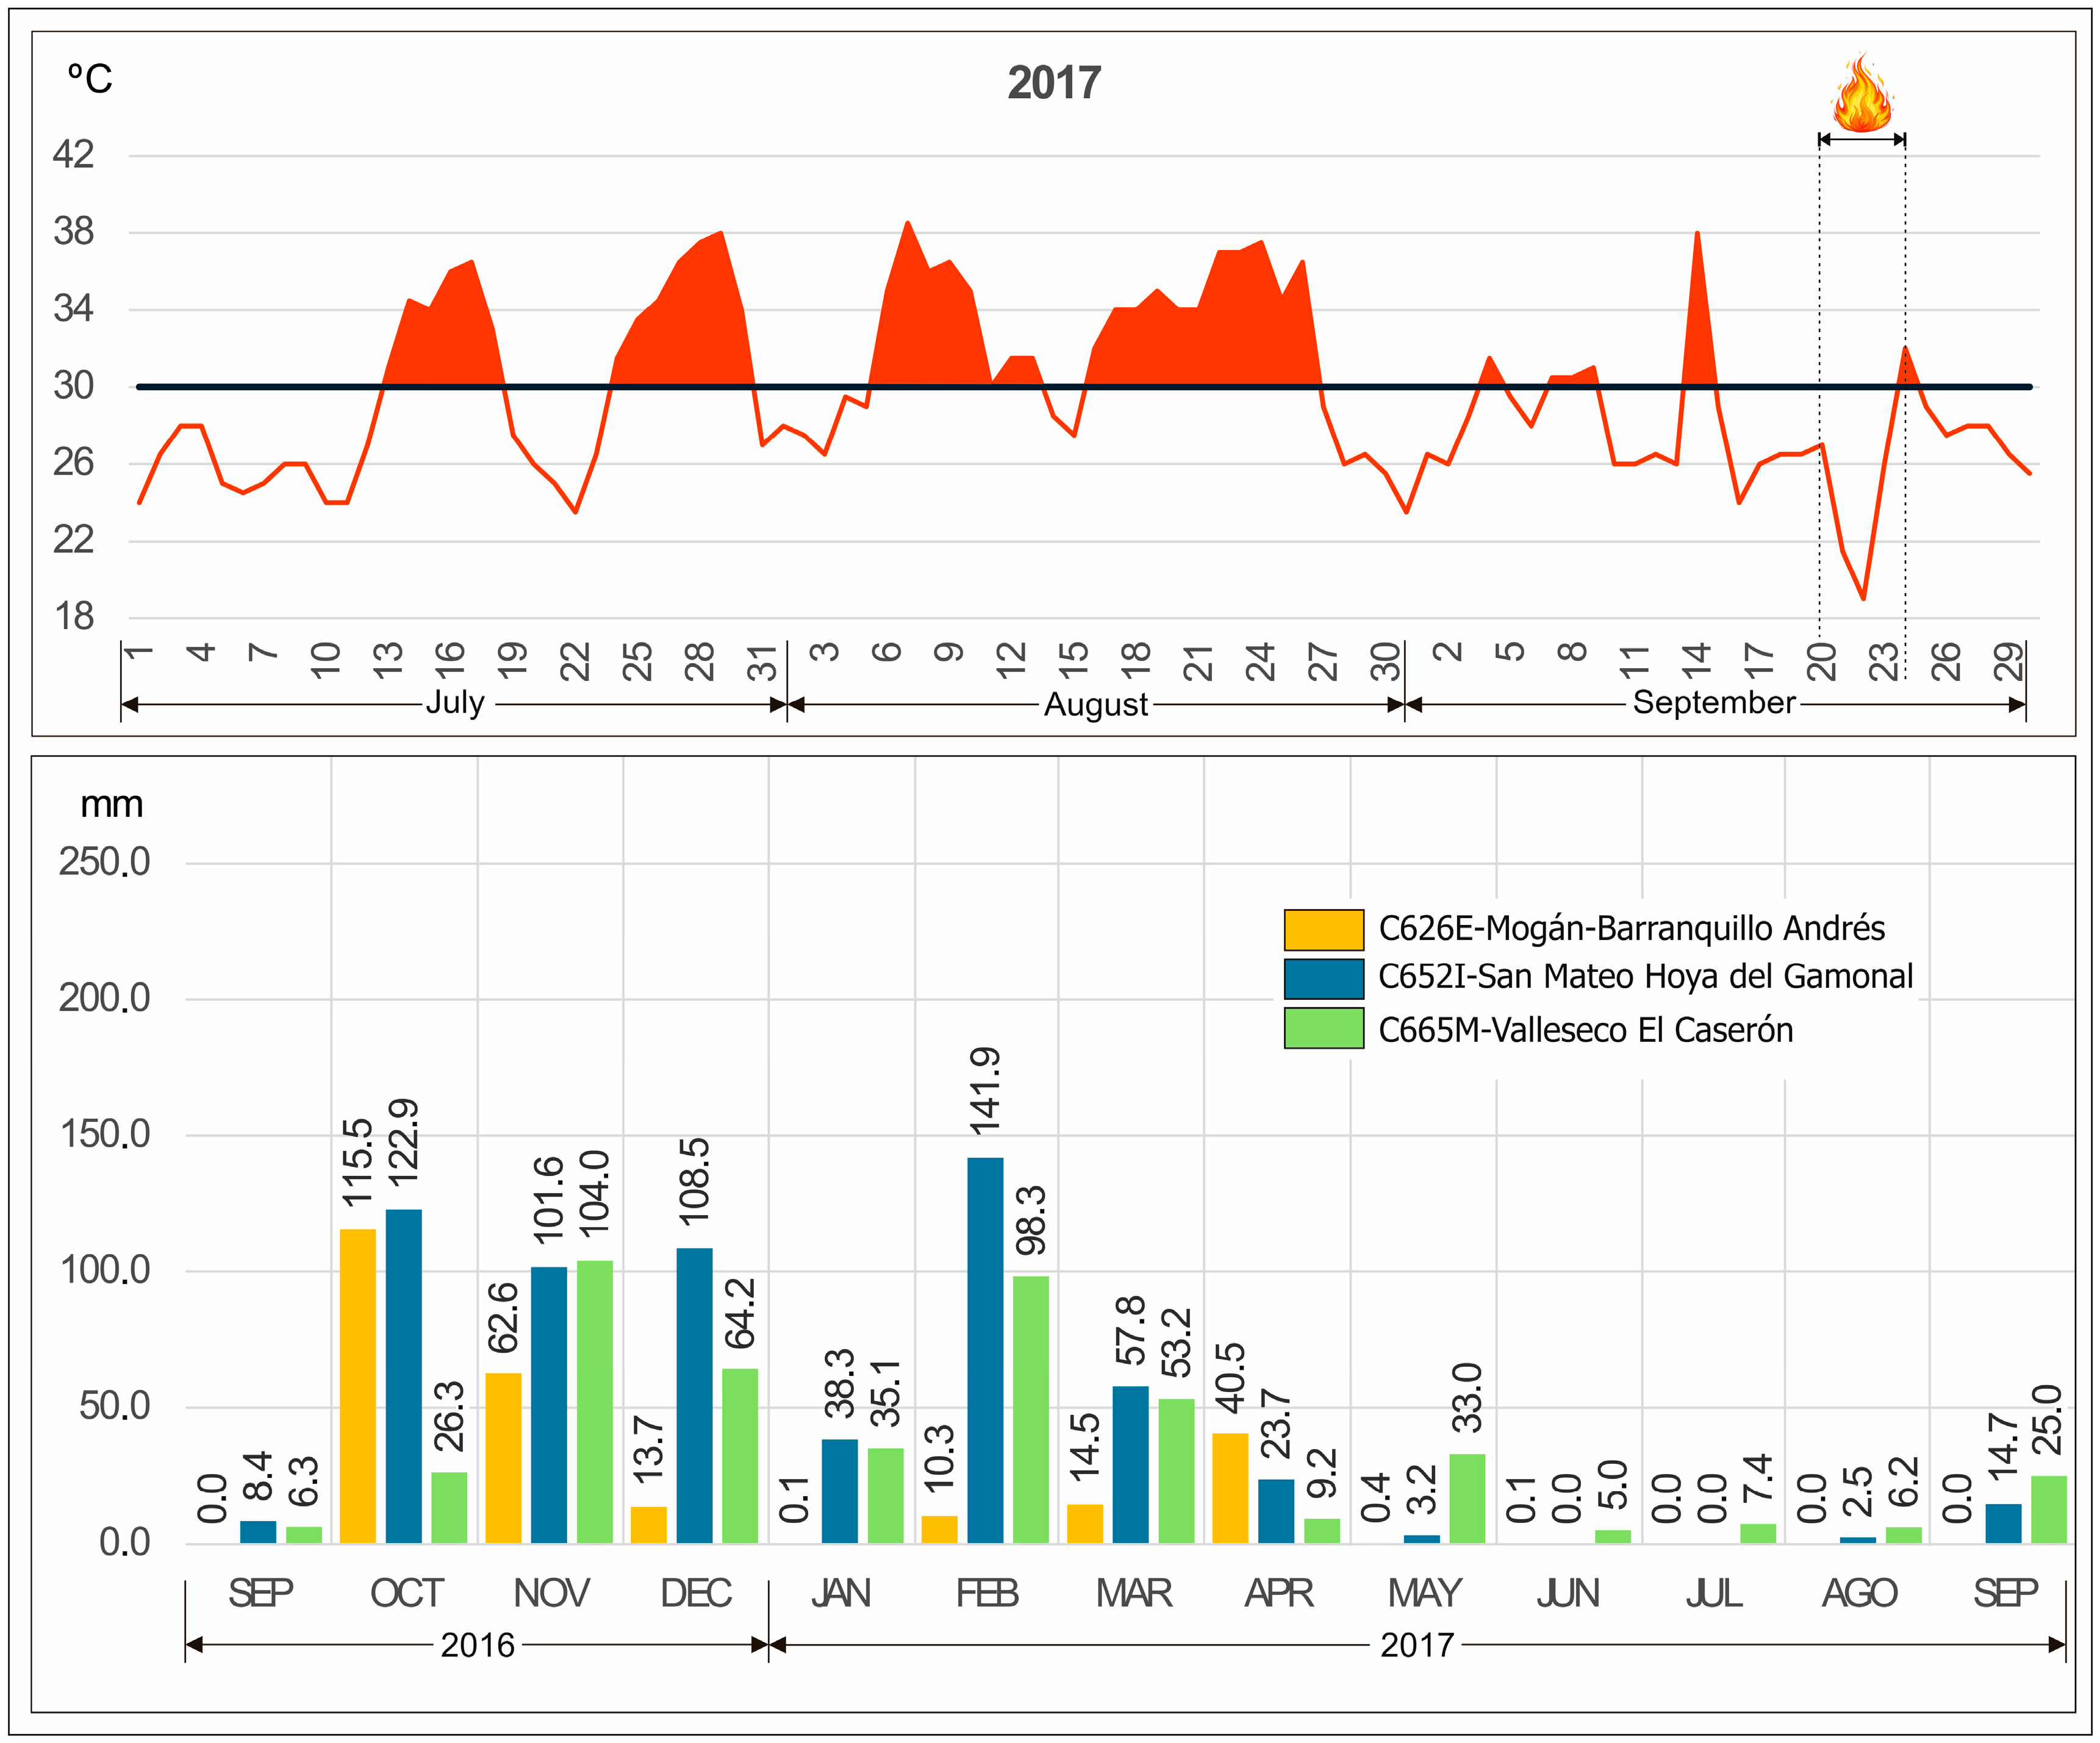
Task: Click the mm axis unit label
Action: 111,805
